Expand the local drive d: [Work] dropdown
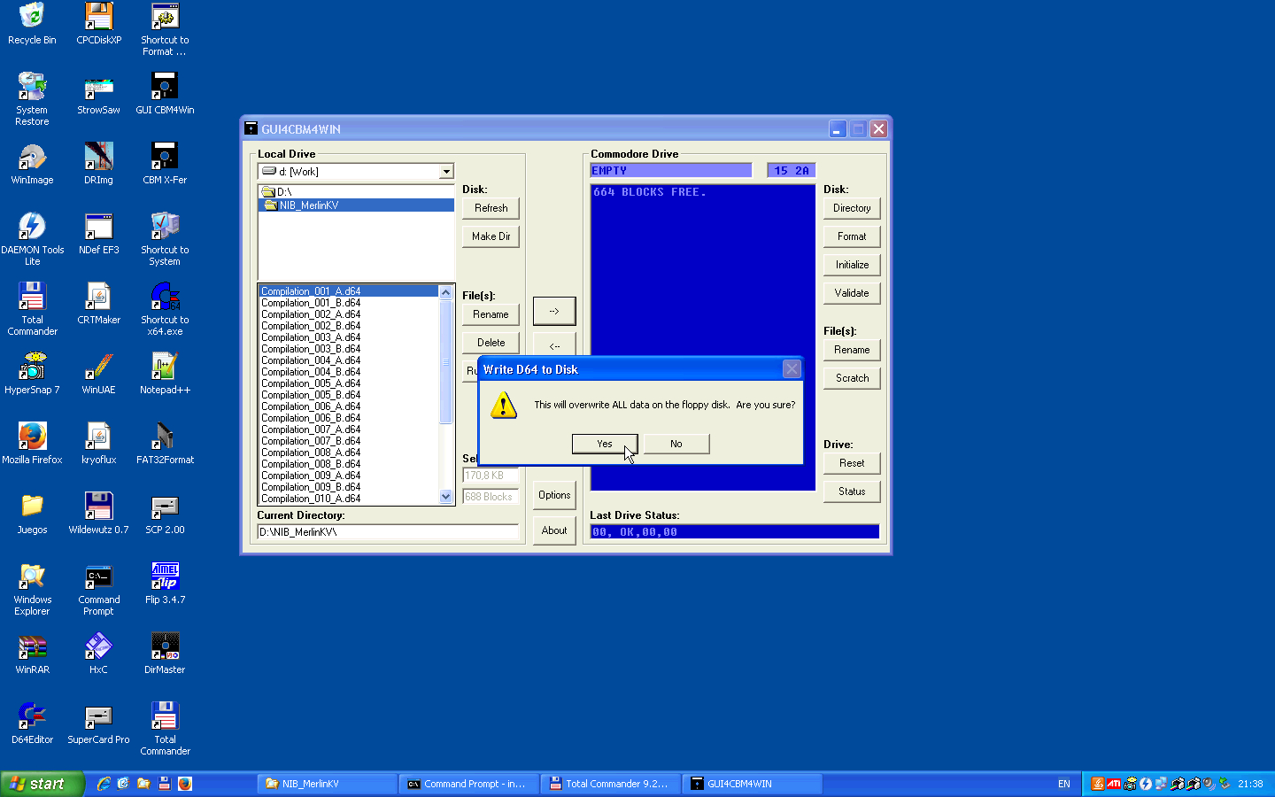Viewport: 1275px width, 797px height. point(446,172)
